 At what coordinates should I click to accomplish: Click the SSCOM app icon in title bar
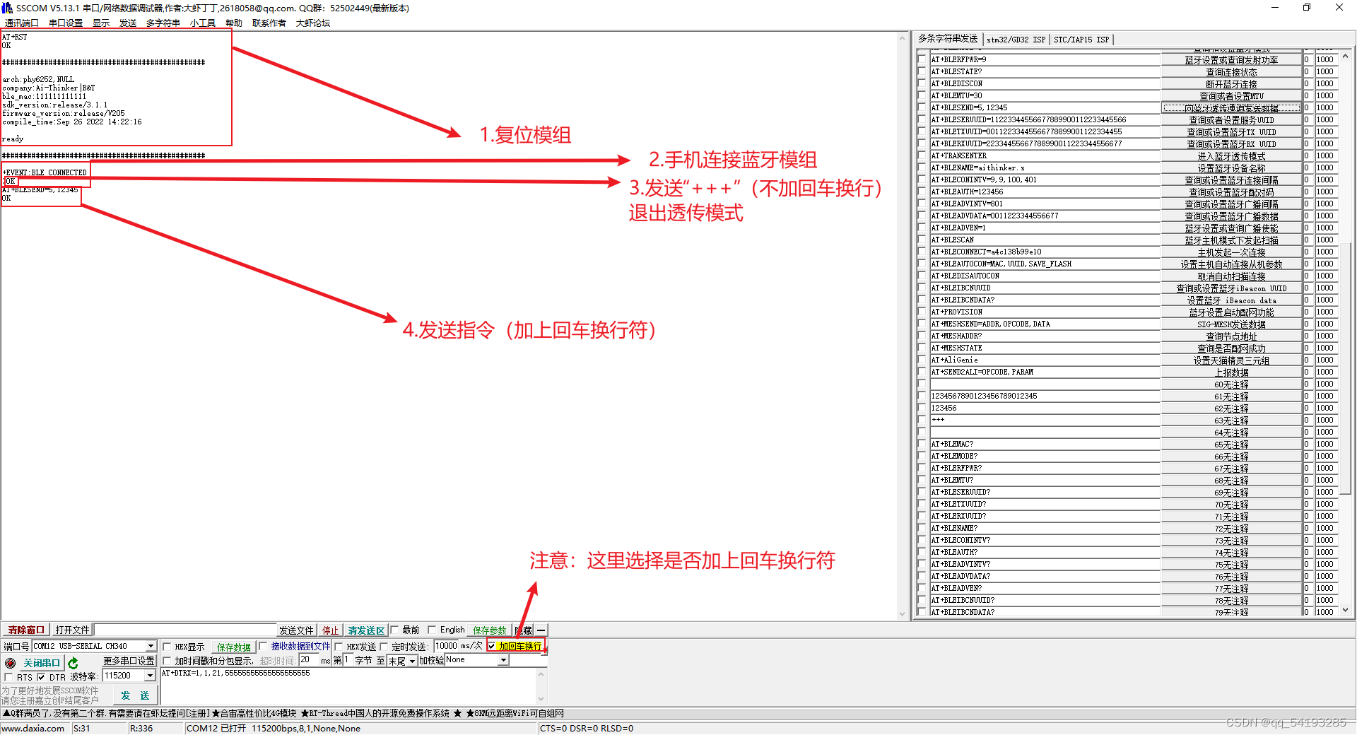tap(7, 8)
